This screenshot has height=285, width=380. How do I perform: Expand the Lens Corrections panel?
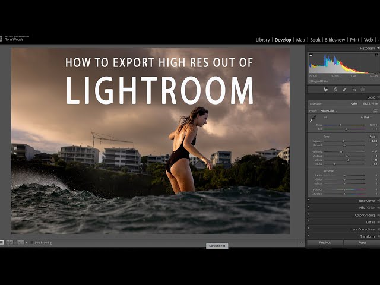pos(379,229)
